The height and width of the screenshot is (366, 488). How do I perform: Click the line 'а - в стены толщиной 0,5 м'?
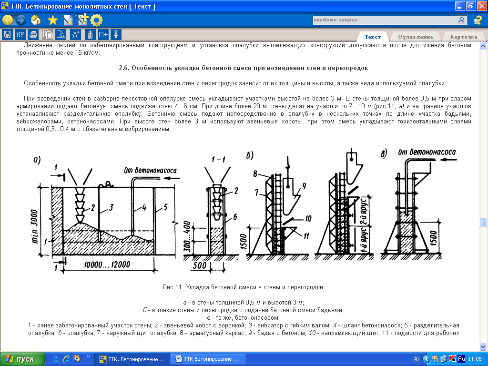point(244,303)
